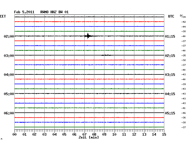Click the "03:15" UTC row label

(x=170, y=75)
